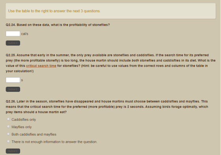This screenshot has width=221, height=155.
Task: Click the Q2.24 question number label
Action: pos(11,25)
